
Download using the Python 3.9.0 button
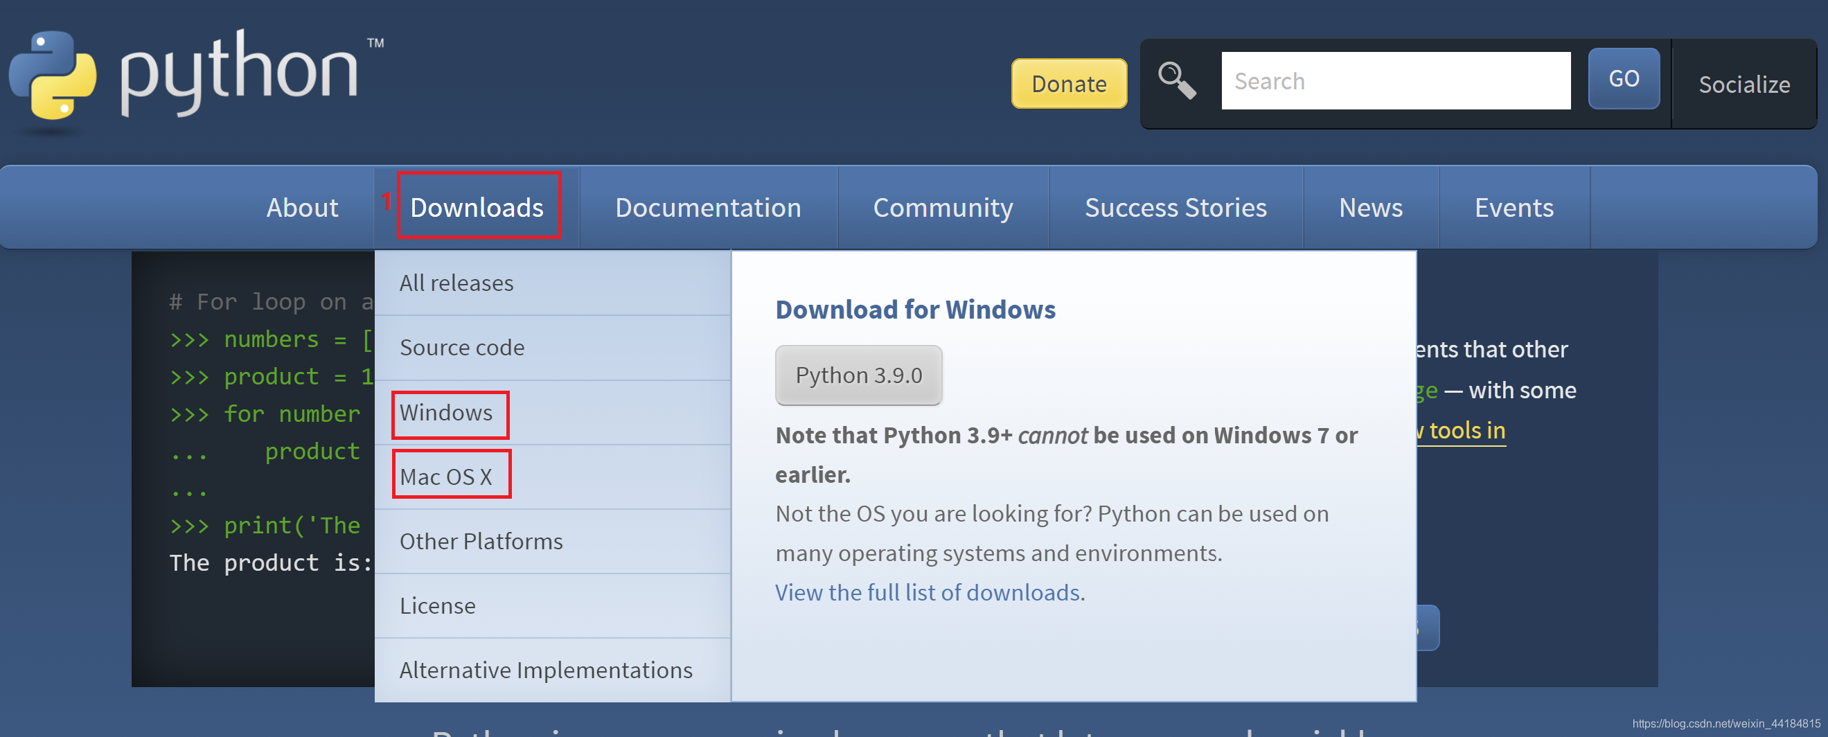[x=858, y=375]
